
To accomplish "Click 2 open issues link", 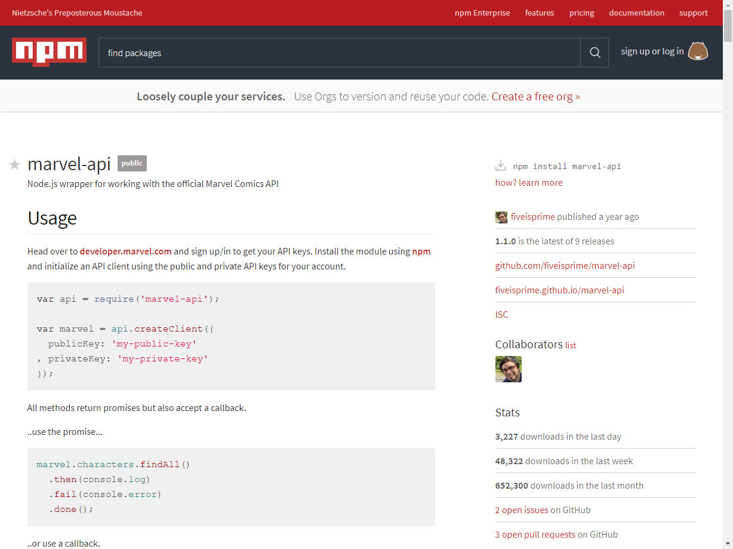I will [x=522, y=510].
